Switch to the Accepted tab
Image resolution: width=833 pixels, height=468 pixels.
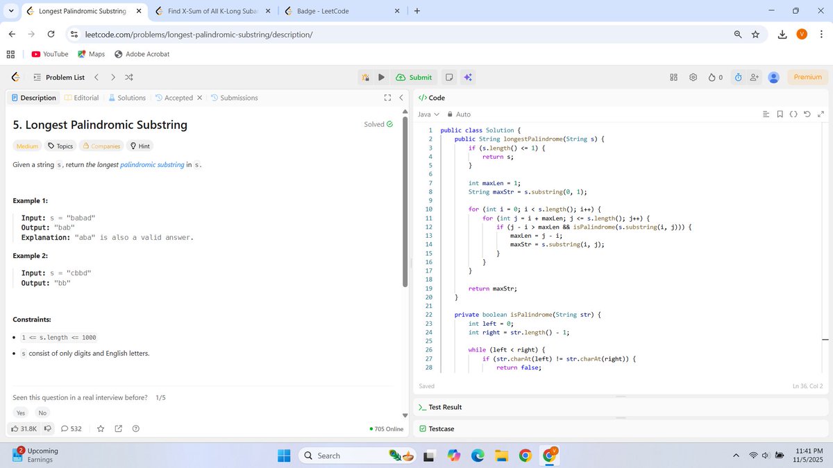pos(174,98)
